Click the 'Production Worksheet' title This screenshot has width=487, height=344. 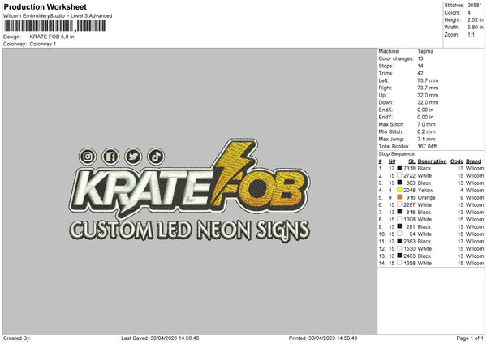(x=45, y=7)
